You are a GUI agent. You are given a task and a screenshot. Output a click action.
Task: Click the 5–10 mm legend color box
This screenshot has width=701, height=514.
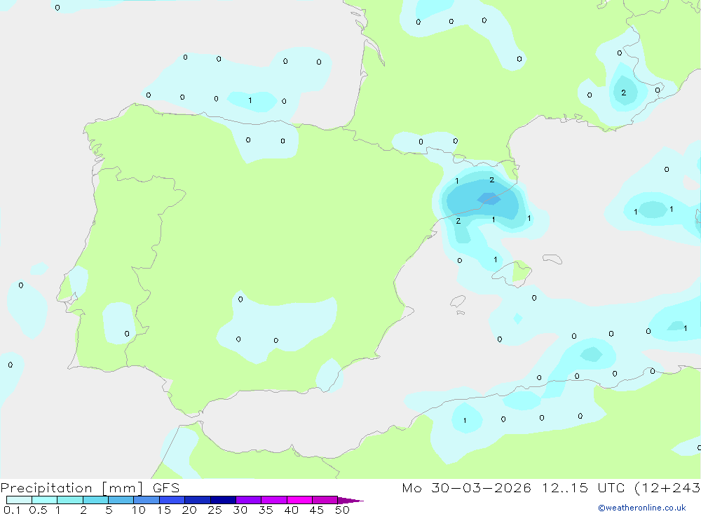coord(121,500)
